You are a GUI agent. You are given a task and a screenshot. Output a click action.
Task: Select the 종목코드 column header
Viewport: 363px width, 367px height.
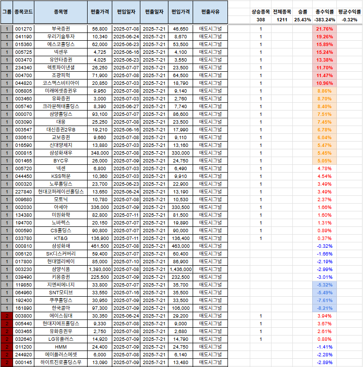23,12
